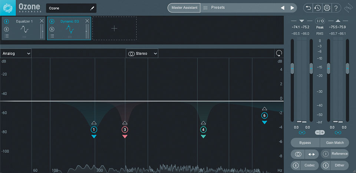This screenshot has height=173, width=356.
Task: Toggle power for Equalizer 1 module
Action: click(7, 21)
